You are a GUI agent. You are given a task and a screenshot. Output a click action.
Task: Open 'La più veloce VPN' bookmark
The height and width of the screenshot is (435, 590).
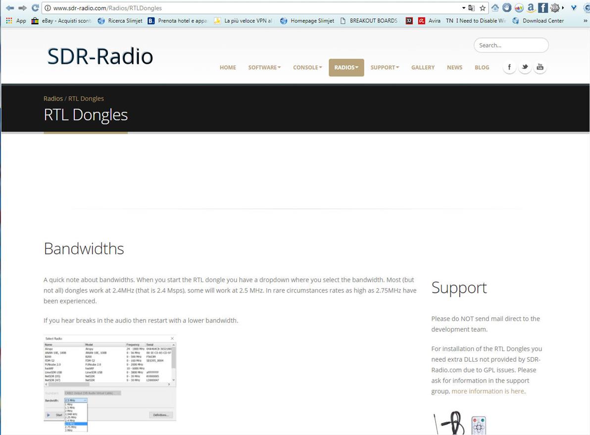(243, 21)
